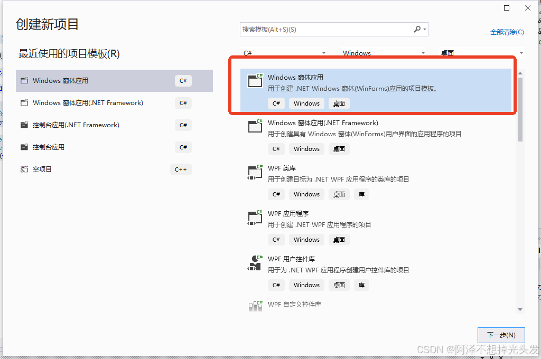Image resolution: width=541 pixels, height=359 pixels.
Task: Click 全部清除(C) link
Action: [507, 32]
